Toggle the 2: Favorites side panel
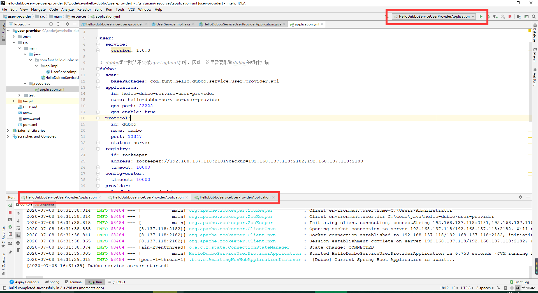This screenshot has height=293, width=538. click(x=3, y=237)
